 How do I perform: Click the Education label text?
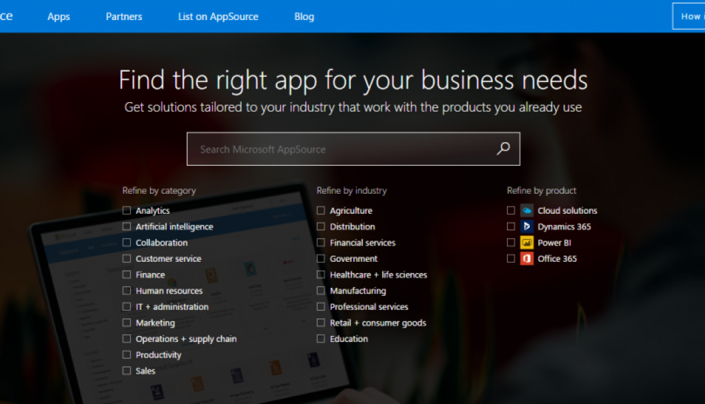[349, 339]
